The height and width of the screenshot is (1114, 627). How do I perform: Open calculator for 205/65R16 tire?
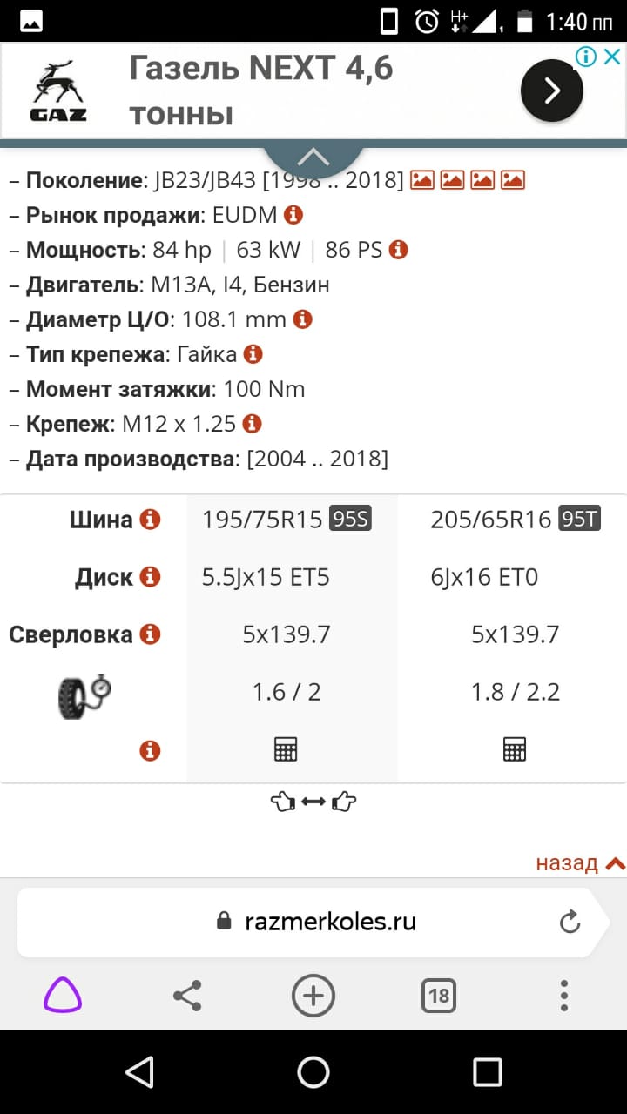click(x=515, y=749)
